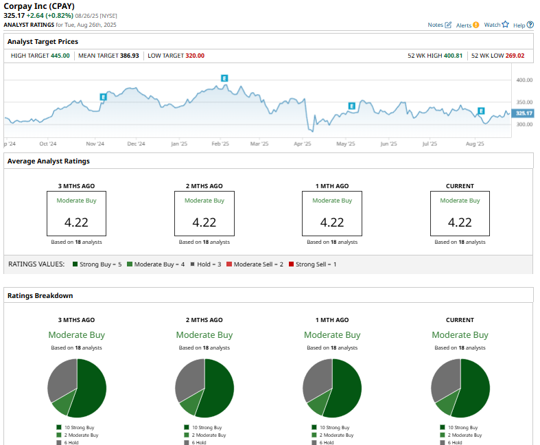540x445 pixels.
Task: Click the Watch star icon
Action: pos(505,24)
